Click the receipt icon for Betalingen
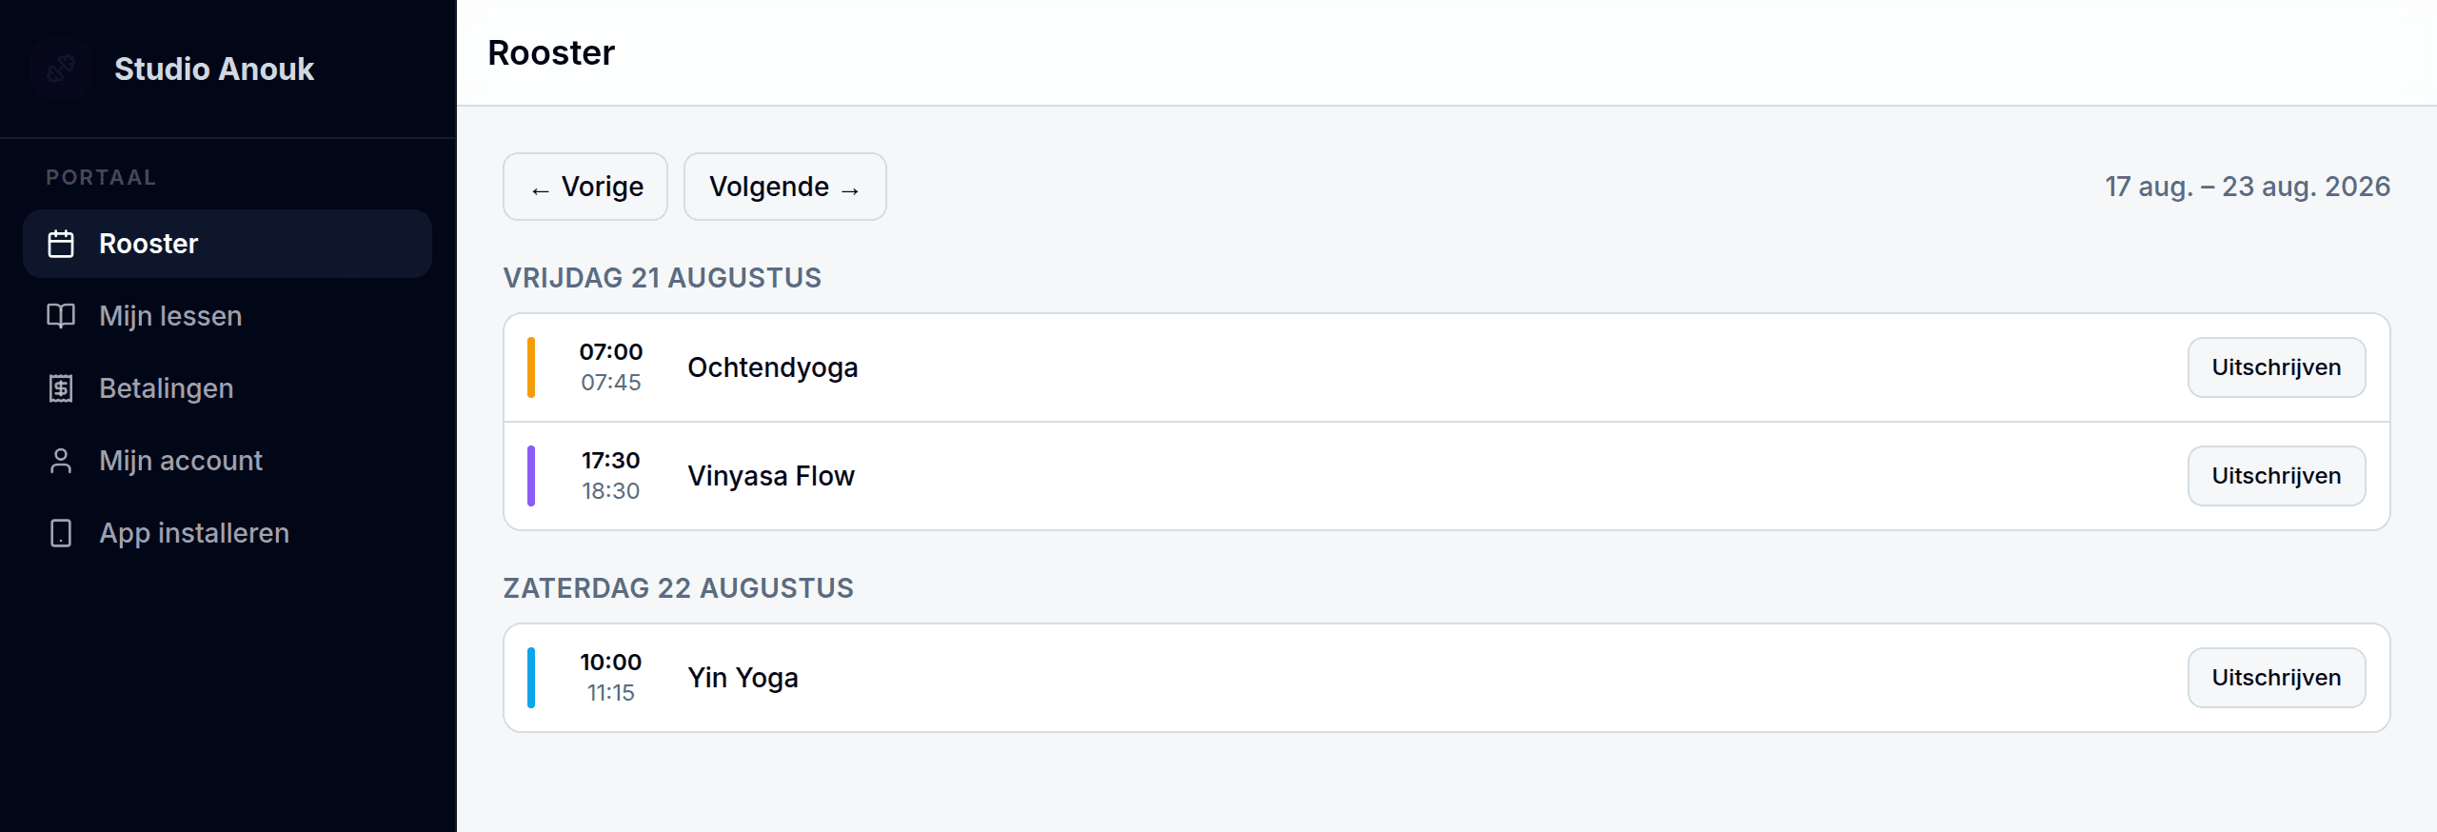The height and width of the screenshot is (832, 2437). tap(61, 388)
